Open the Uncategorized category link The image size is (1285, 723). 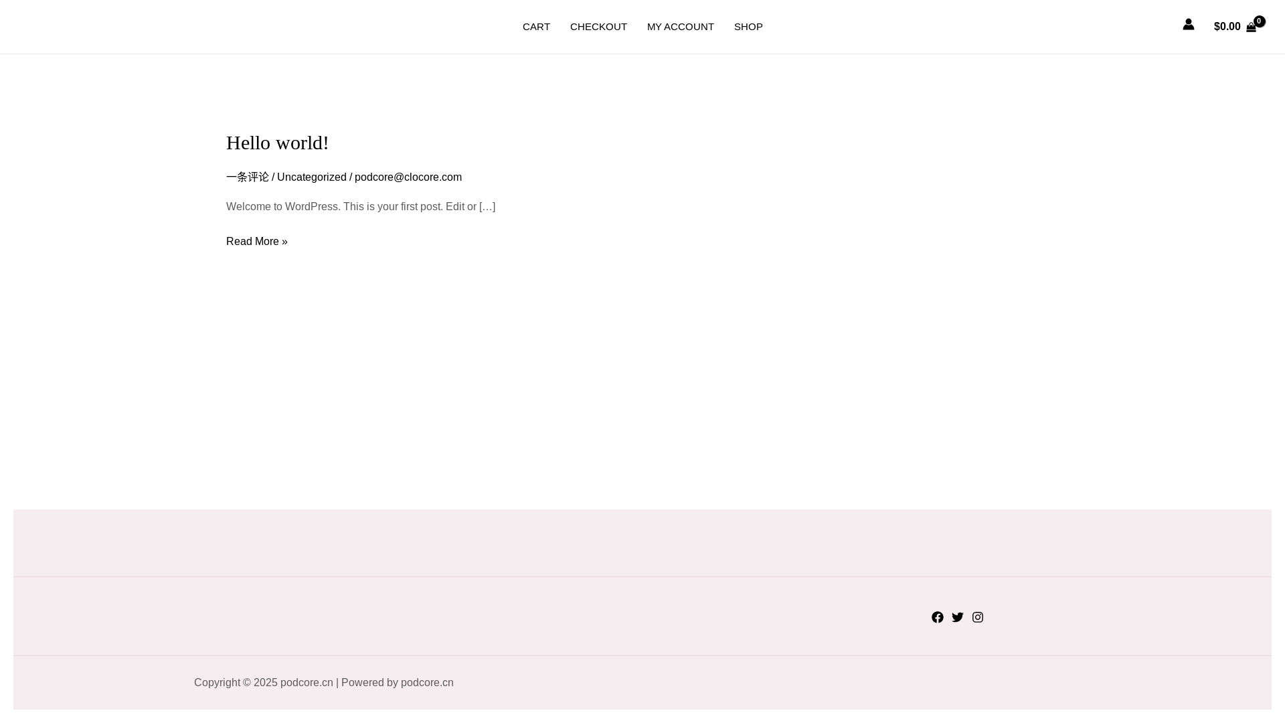312,177
